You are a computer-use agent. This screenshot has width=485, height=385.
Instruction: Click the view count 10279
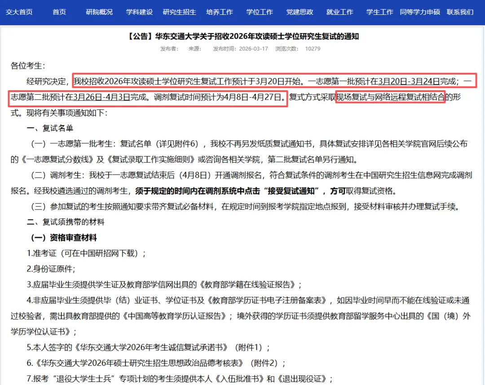coord(313,49)
